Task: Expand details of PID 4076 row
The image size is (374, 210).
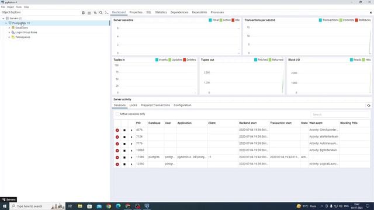Action: click(131, 130)
